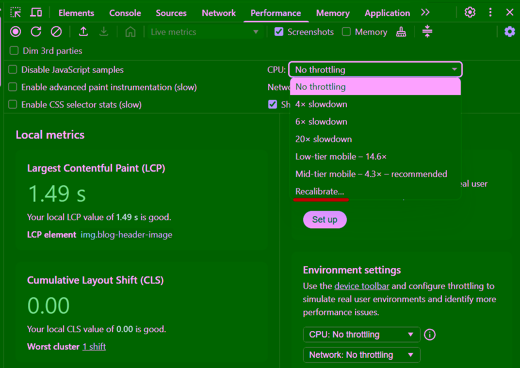The image size is (520, 368).
Task: Switch to the Console tab
Action: 125,13
